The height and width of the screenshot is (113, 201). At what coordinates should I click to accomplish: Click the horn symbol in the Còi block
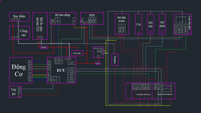tap(138, 32)
